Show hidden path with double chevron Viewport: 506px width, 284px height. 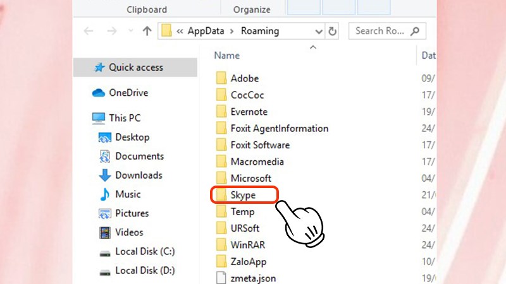pos(180,31)
